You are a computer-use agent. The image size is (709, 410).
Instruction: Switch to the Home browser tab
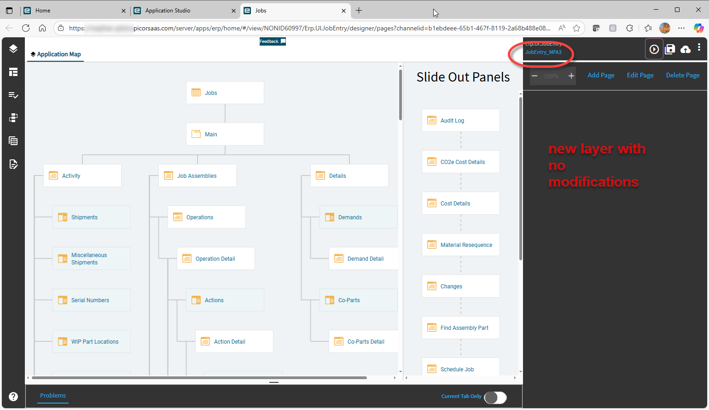click(75, 11)
